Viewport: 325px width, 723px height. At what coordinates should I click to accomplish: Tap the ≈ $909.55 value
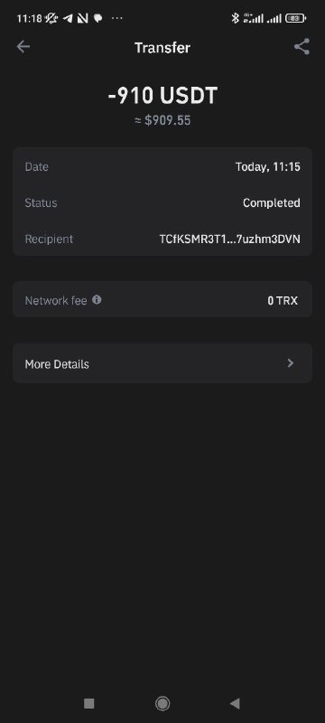pos(162,120)
